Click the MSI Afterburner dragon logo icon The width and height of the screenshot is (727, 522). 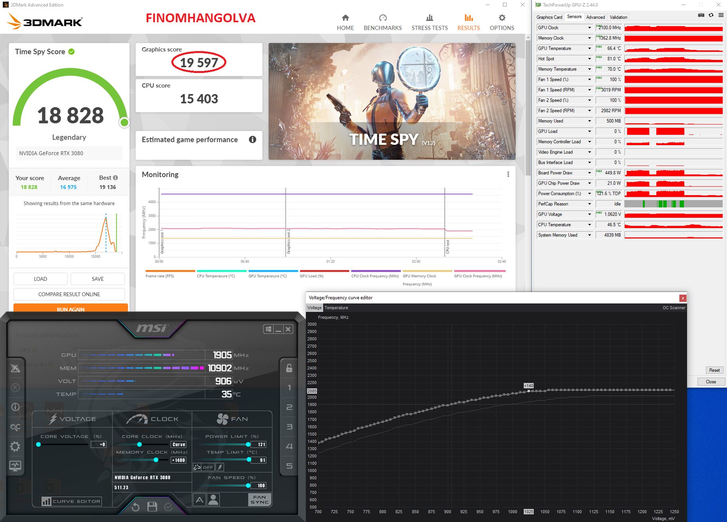pos(15,368)
